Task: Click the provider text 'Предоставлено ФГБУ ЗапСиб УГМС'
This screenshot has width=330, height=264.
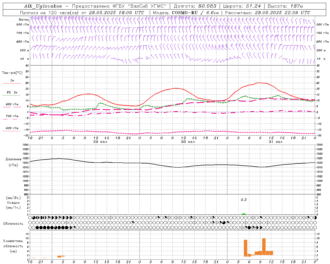Action: [x=119, y=6]
